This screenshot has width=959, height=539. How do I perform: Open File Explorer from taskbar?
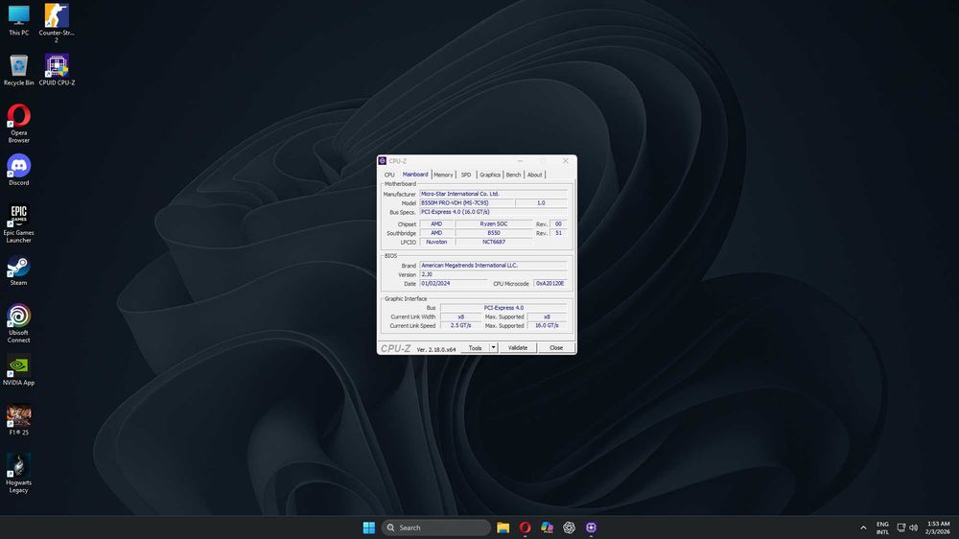coord(503,527)
